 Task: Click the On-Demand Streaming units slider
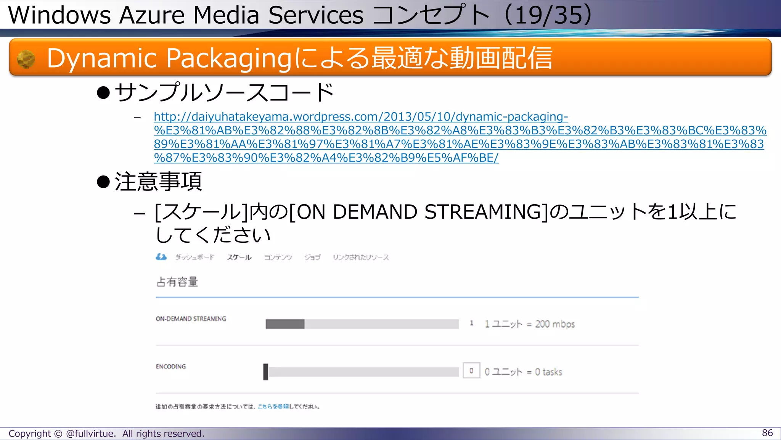(362, 324)
